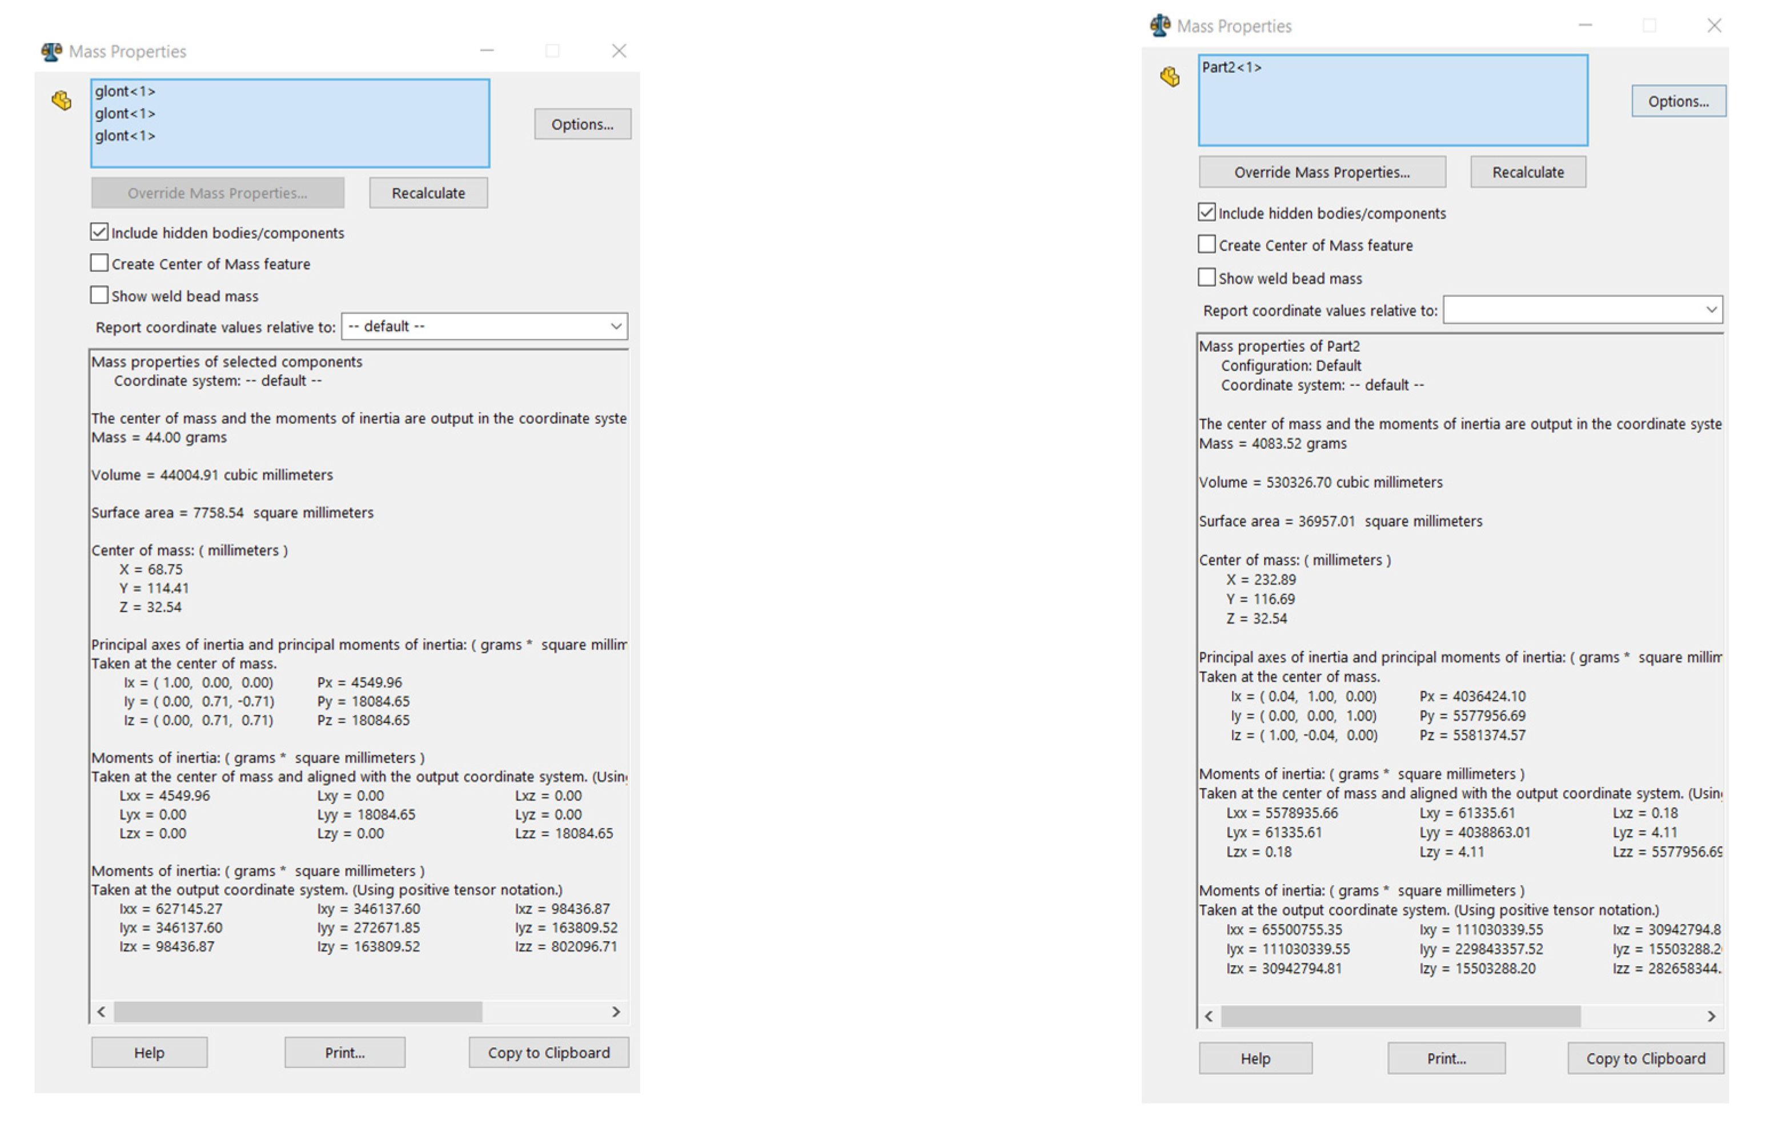This screenshot has height=1128, width=1770.
Task: Enable Show weld bead mass in left dialog
Action: tap(99, 295)
